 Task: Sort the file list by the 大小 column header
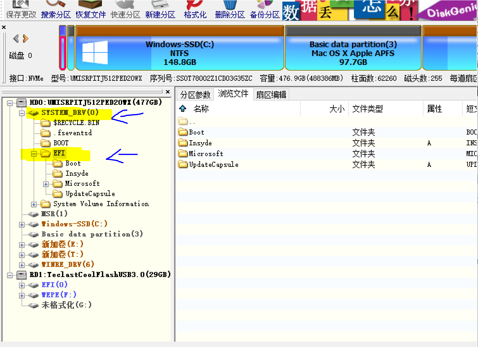pyautogui.click(x=337, y=109)
